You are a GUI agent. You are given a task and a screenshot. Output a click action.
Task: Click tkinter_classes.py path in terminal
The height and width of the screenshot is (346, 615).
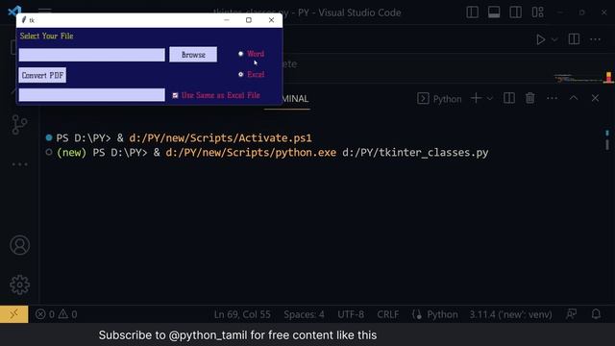(415, 153)
